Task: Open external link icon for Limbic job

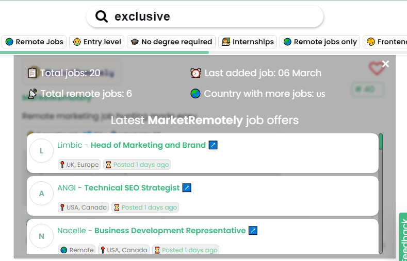Action: pyautogui.click(x=213, y=145)
